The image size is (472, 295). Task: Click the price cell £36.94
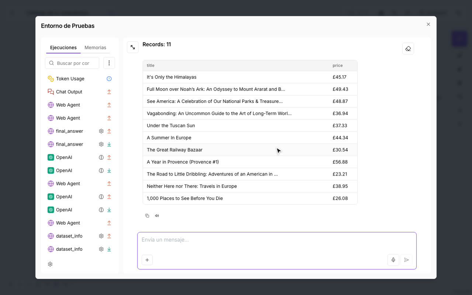(340, 114)
